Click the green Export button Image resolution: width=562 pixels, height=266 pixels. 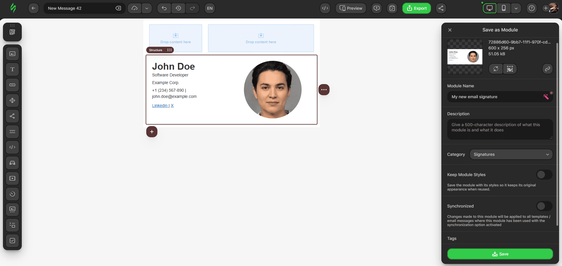point(417,8)
